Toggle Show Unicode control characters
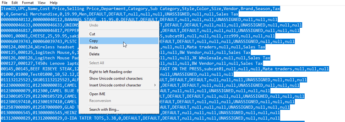Viewport: 345px width, 122px height. coord(116,78)
